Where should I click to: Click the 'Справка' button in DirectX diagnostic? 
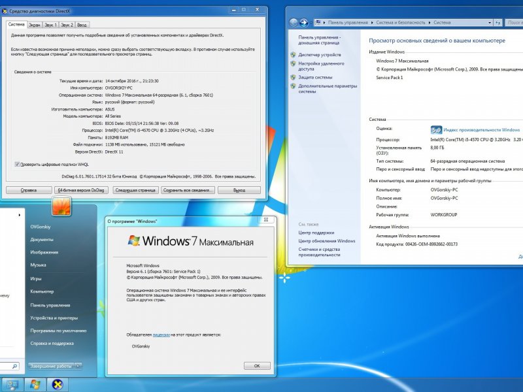pyautogui.click(x=29, y=190)
